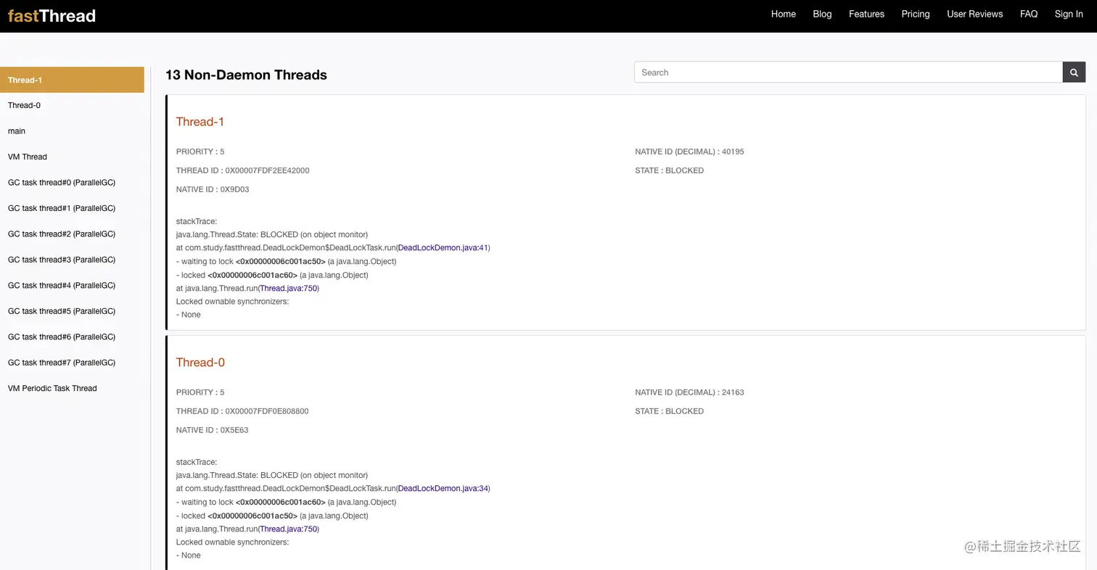Select GC task thread#6 (ParallelGC)
This screenshot has height=570, width=1097.
click(72, 337)
